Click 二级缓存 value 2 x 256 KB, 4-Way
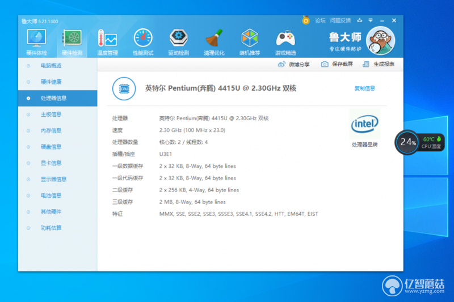Viewport: 454px width, 302px height. tap(199, 190)
